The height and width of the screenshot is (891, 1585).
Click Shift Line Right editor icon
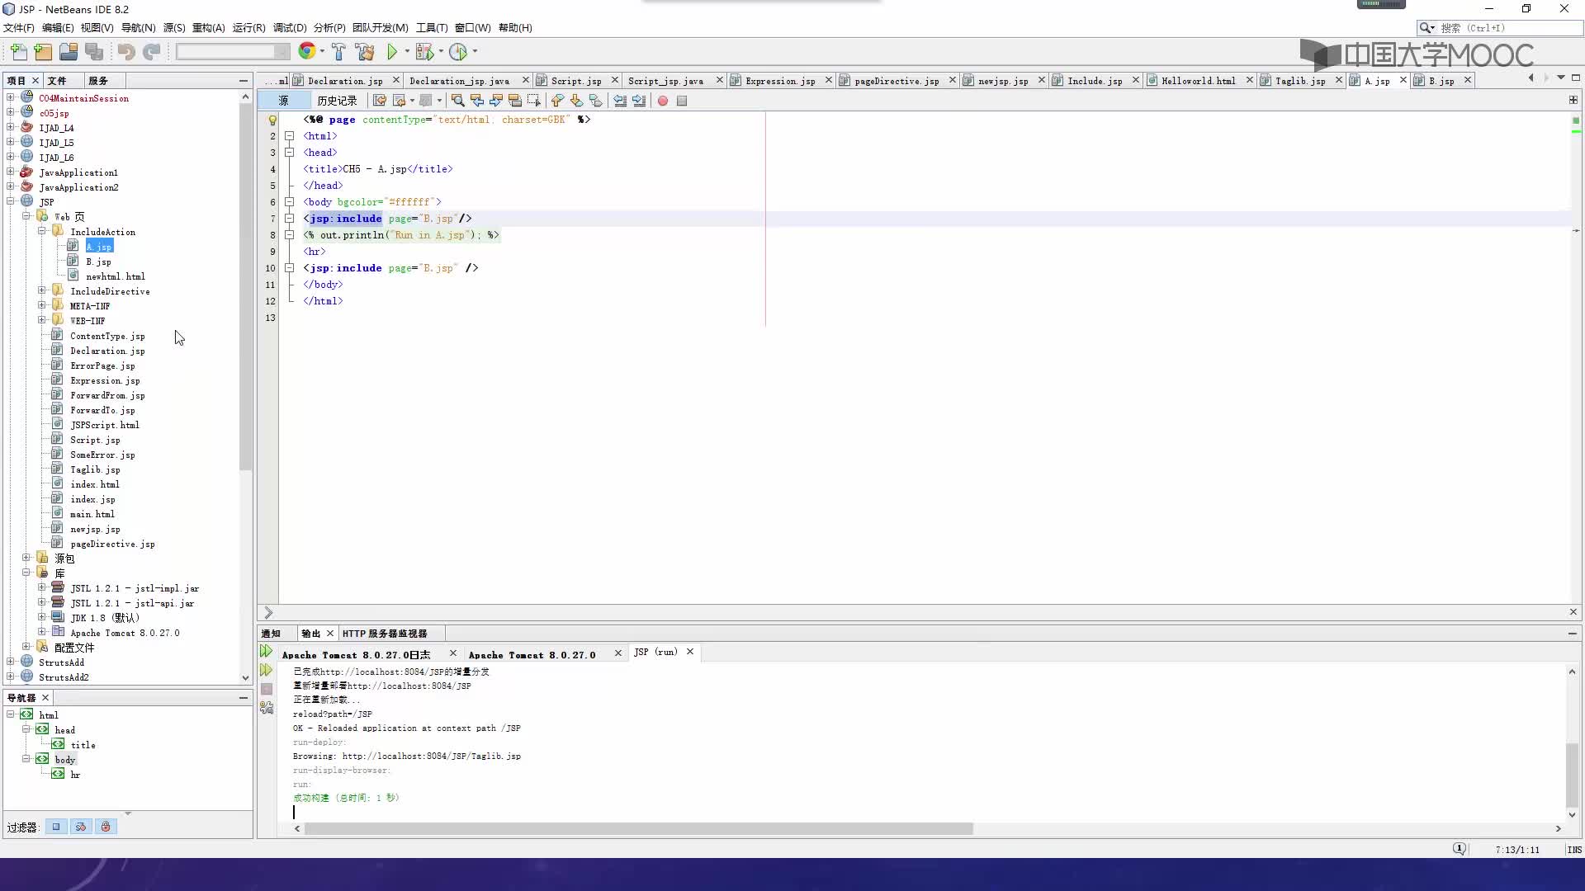point(639,101)
